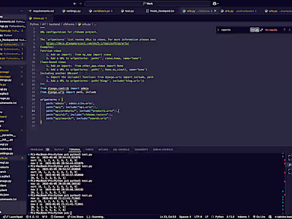This screenshot has width=292, height=219.
Task: Click the path('admin/') code line
Action: pos(70,103)
